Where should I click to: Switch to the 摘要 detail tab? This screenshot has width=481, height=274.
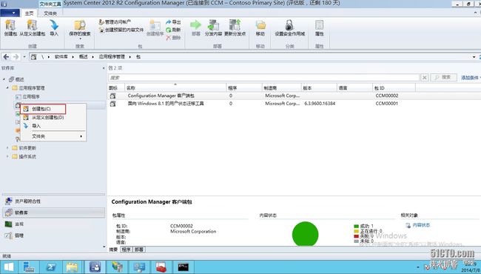click(113, 250)
